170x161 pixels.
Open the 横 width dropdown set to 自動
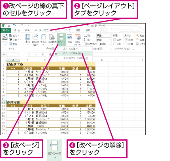(104, 35)
